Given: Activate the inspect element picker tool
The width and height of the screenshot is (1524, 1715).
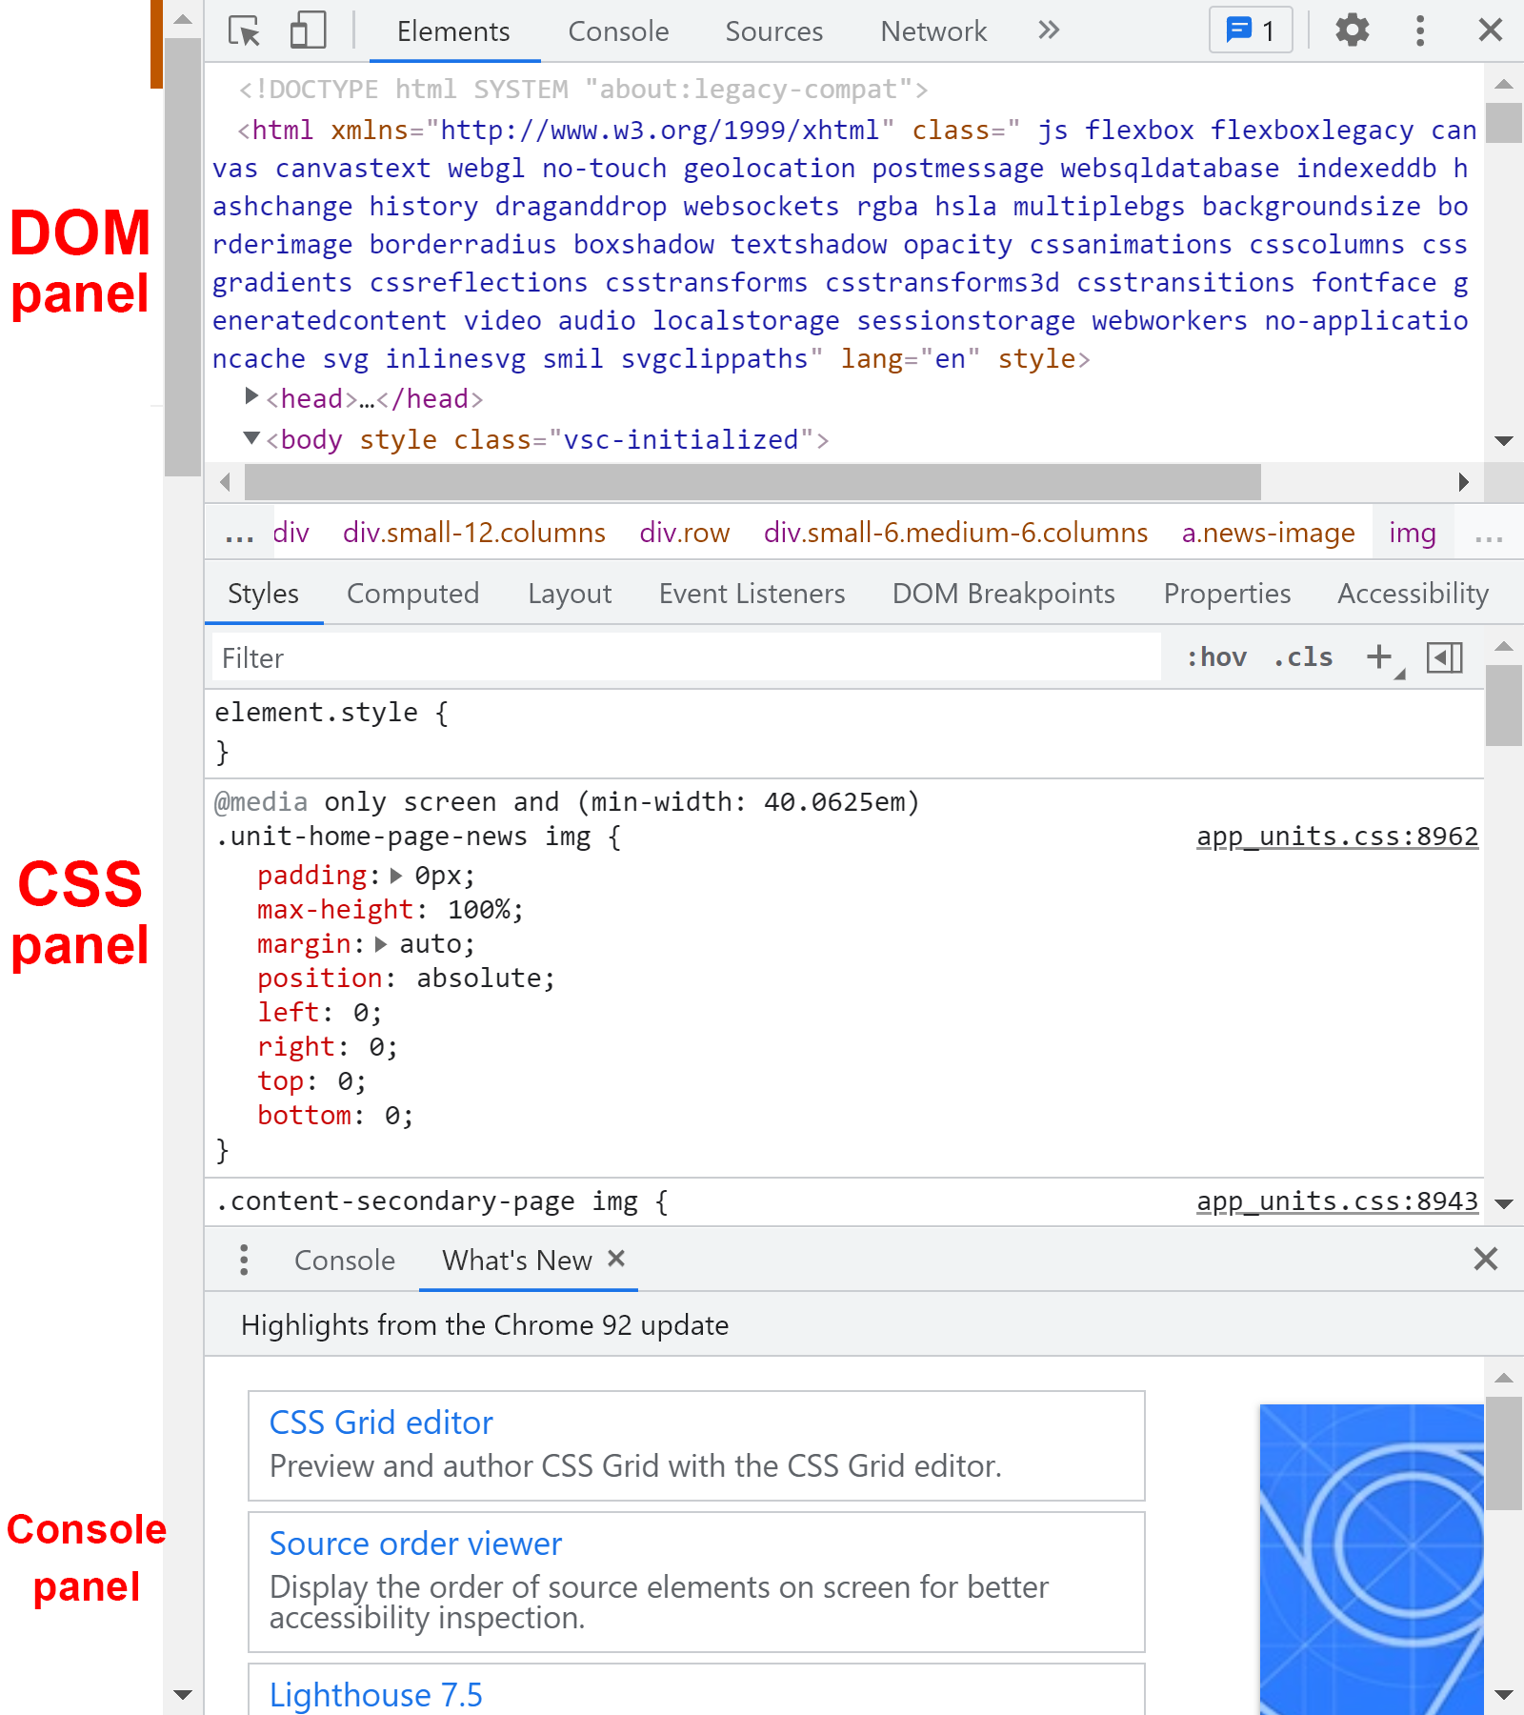Looking at the screenshot, I should pyautogui.click(x=245, y=31).
